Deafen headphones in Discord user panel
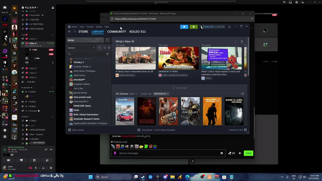This screenshot has height=181, width=322. point(43,168)
